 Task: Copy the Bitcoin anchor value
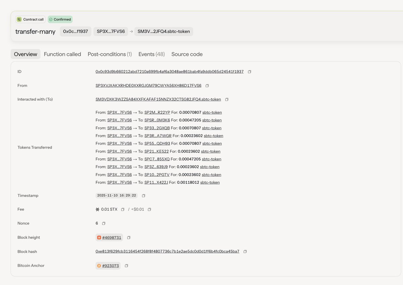tap(126, 266)
